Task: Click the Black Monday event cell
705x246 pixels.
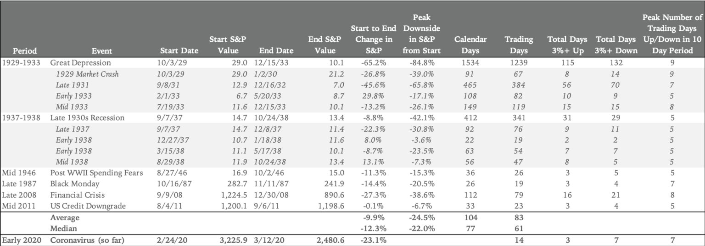Action: click(x=74, y=184)
